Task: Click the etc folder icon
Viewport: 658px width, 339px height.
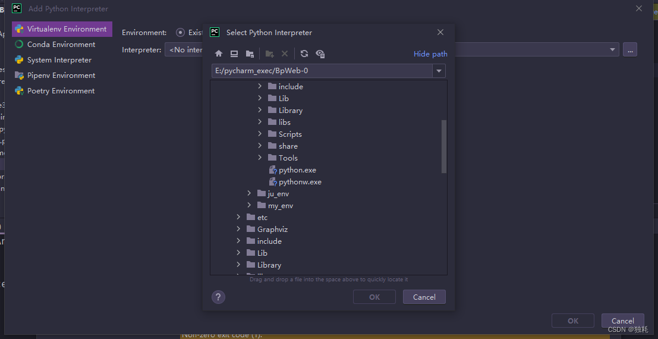Action: [x=251, y=217]
